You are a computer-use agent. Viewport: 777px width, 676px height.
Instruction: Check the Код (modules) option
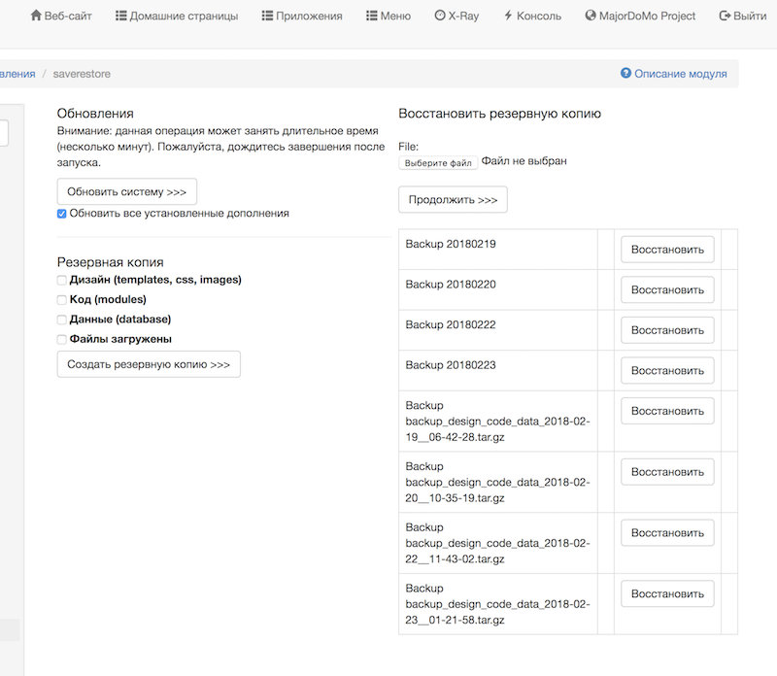point(62,300)
